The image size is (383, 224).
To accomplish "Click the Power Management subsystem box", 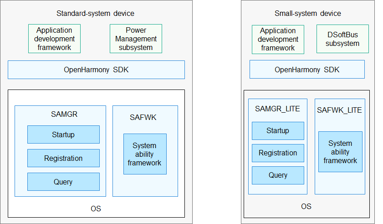I will tap(136, 39).
